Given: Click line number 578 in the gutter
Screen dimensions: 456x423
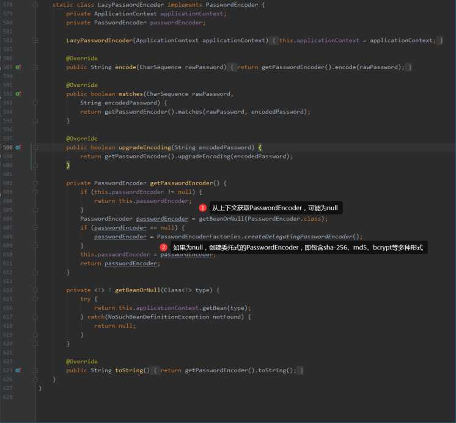Looking at the screenshot, I should tap(8, 5).
